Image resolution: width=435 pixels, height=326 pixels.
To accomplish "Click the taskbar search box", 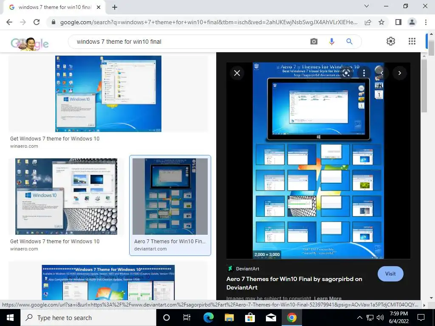I will pyautogui.click(x=88, y=318).
